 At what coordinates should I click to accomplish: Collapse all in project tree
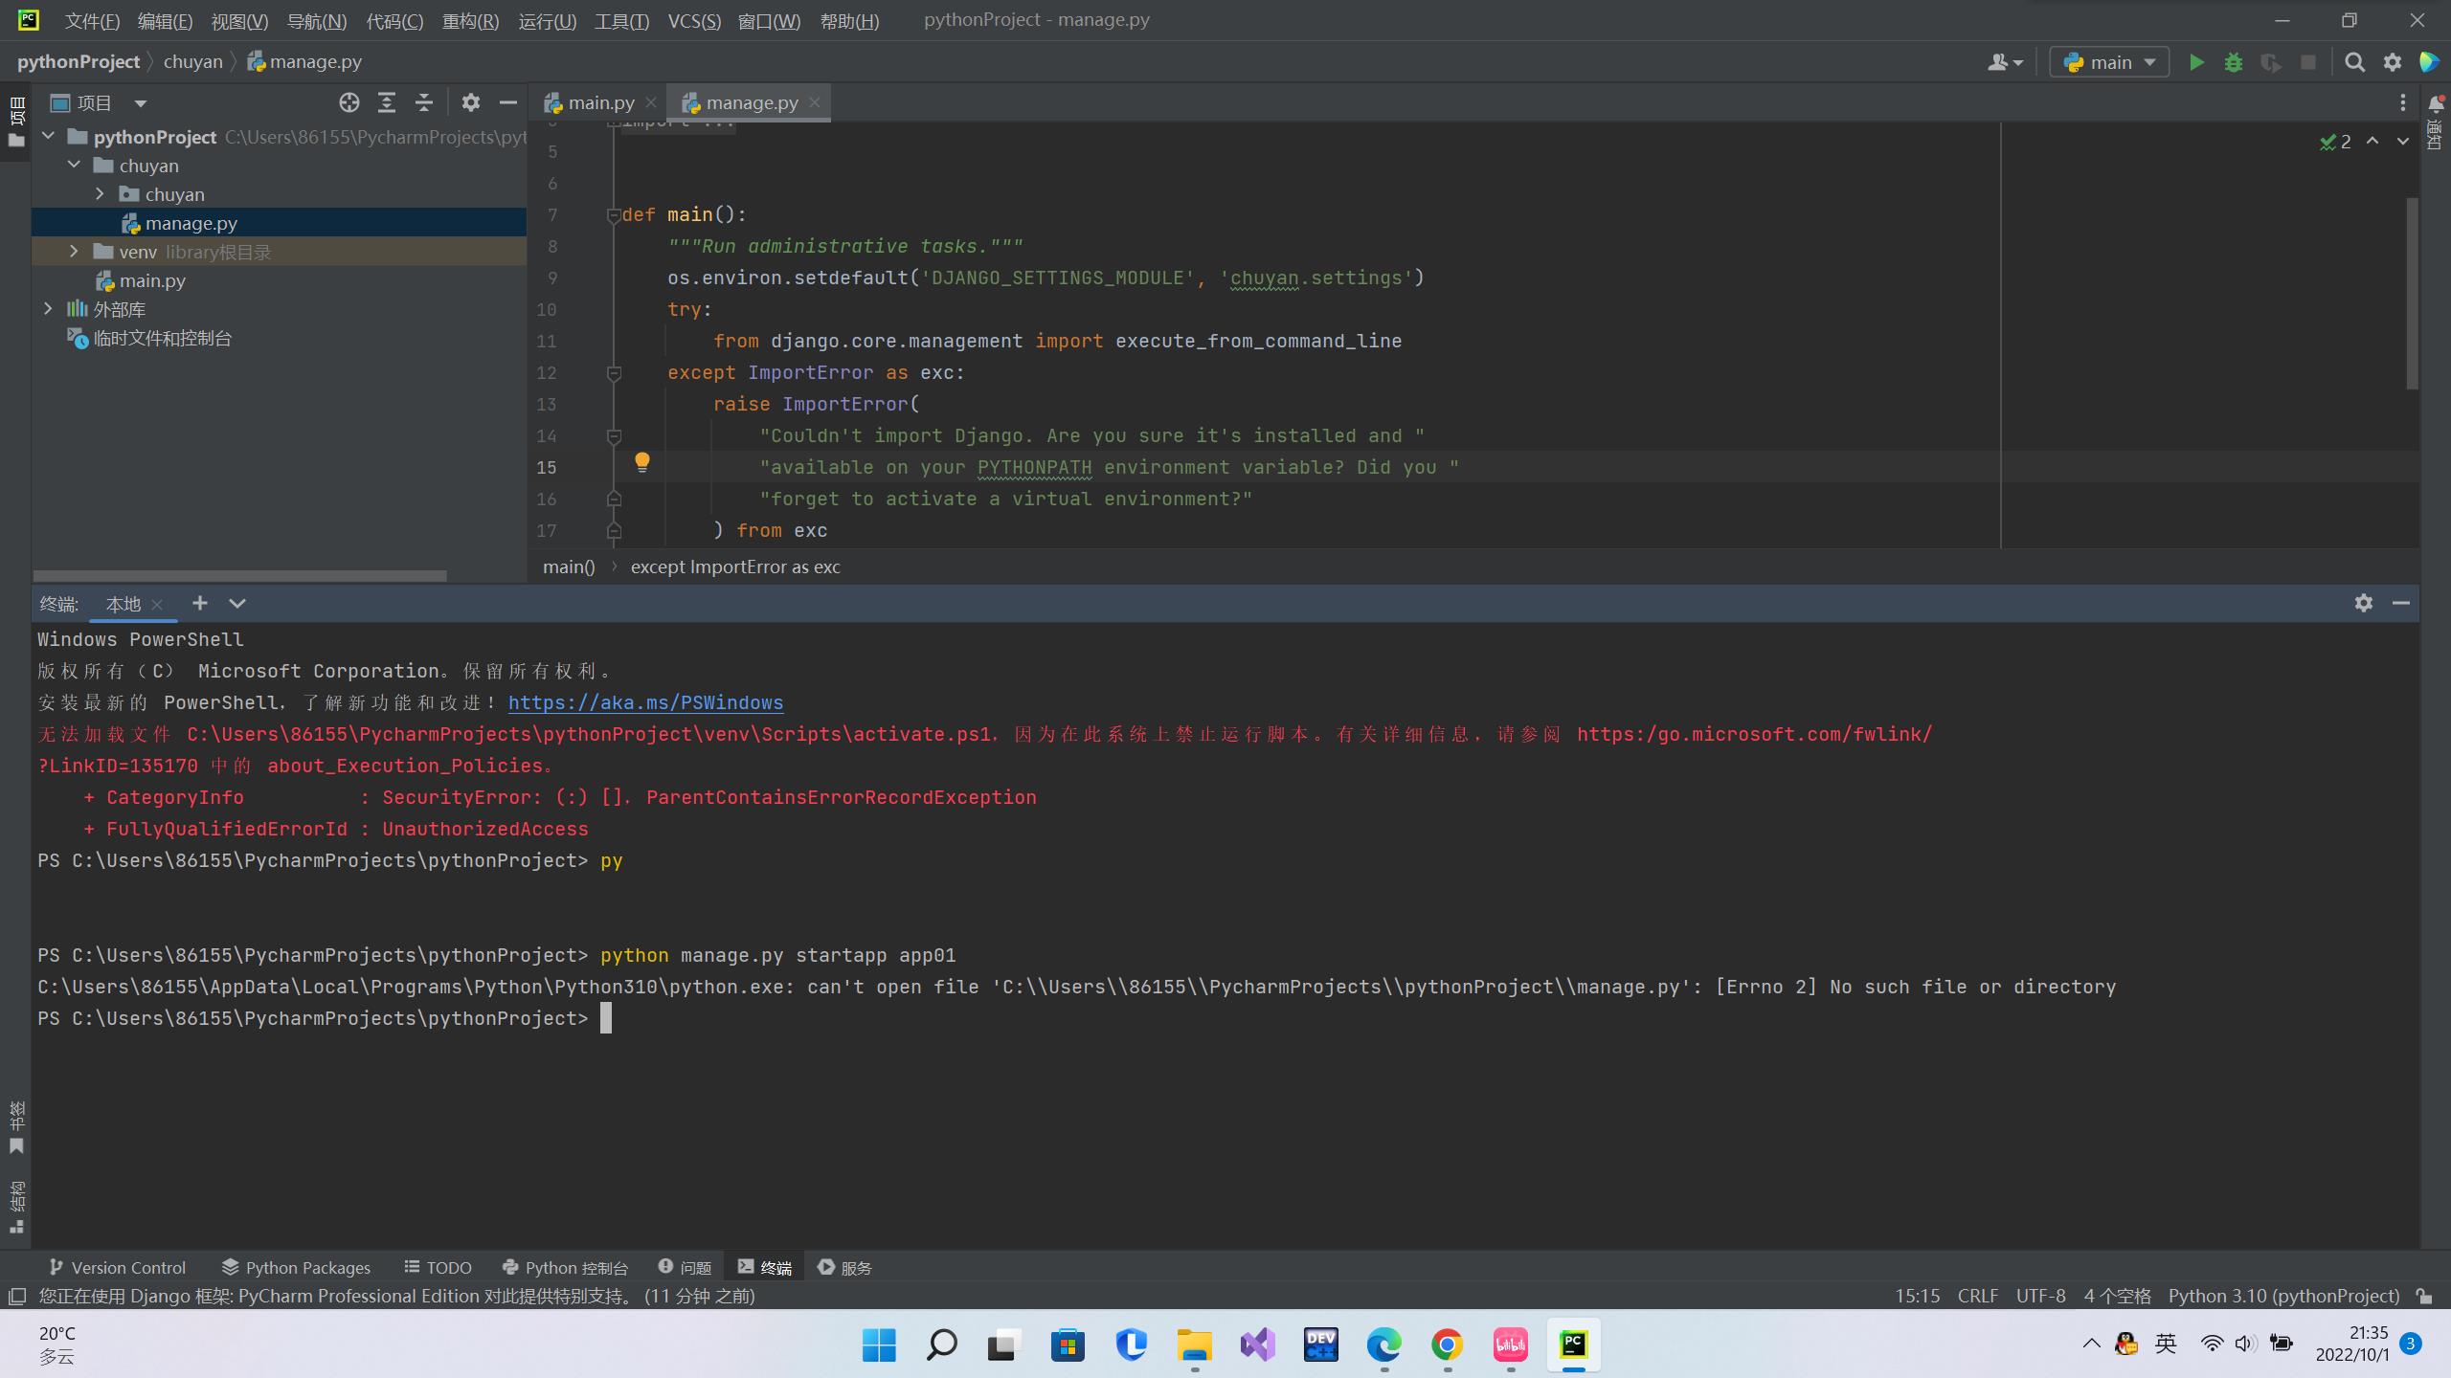(x=424, y=102)
